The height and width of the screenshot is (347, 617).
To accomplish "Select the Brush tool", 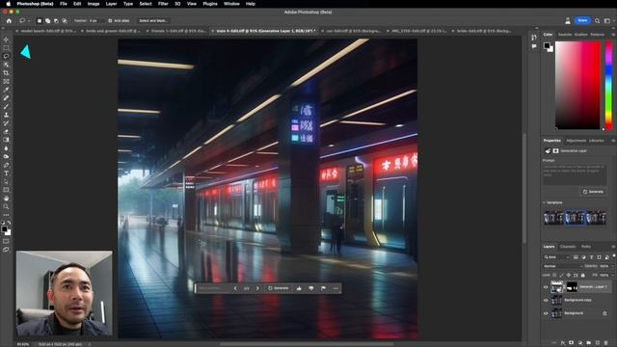I will click(6, 106).
